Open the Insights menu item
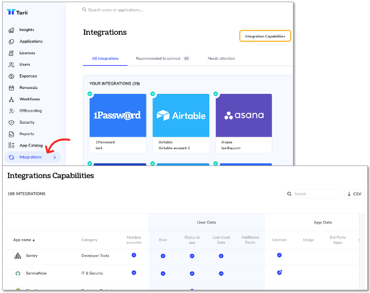The width and height of the screenshot is (370, 293). pyautogui.click(x=27, y=30)
